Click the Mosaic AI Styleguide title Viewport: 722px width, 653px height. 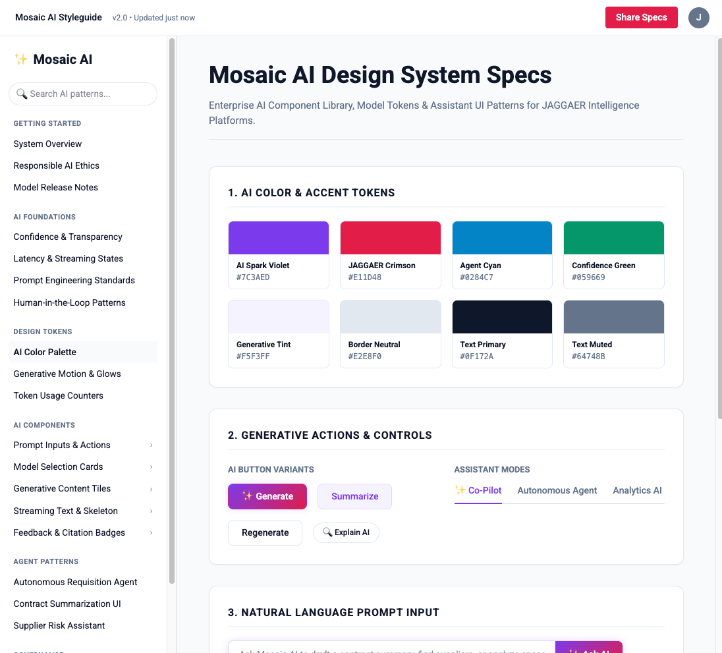59,18
